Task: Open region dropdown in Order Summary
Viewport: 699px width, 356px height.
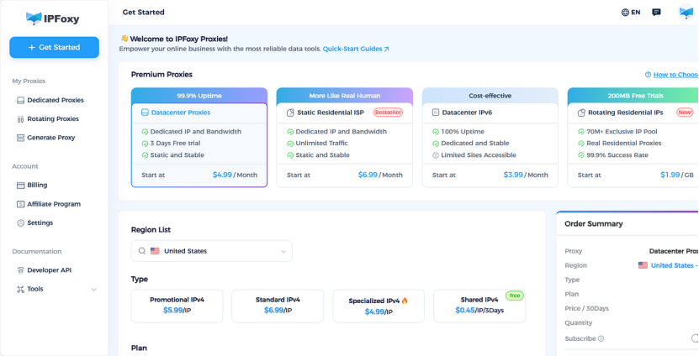Action: click(668, 265)
